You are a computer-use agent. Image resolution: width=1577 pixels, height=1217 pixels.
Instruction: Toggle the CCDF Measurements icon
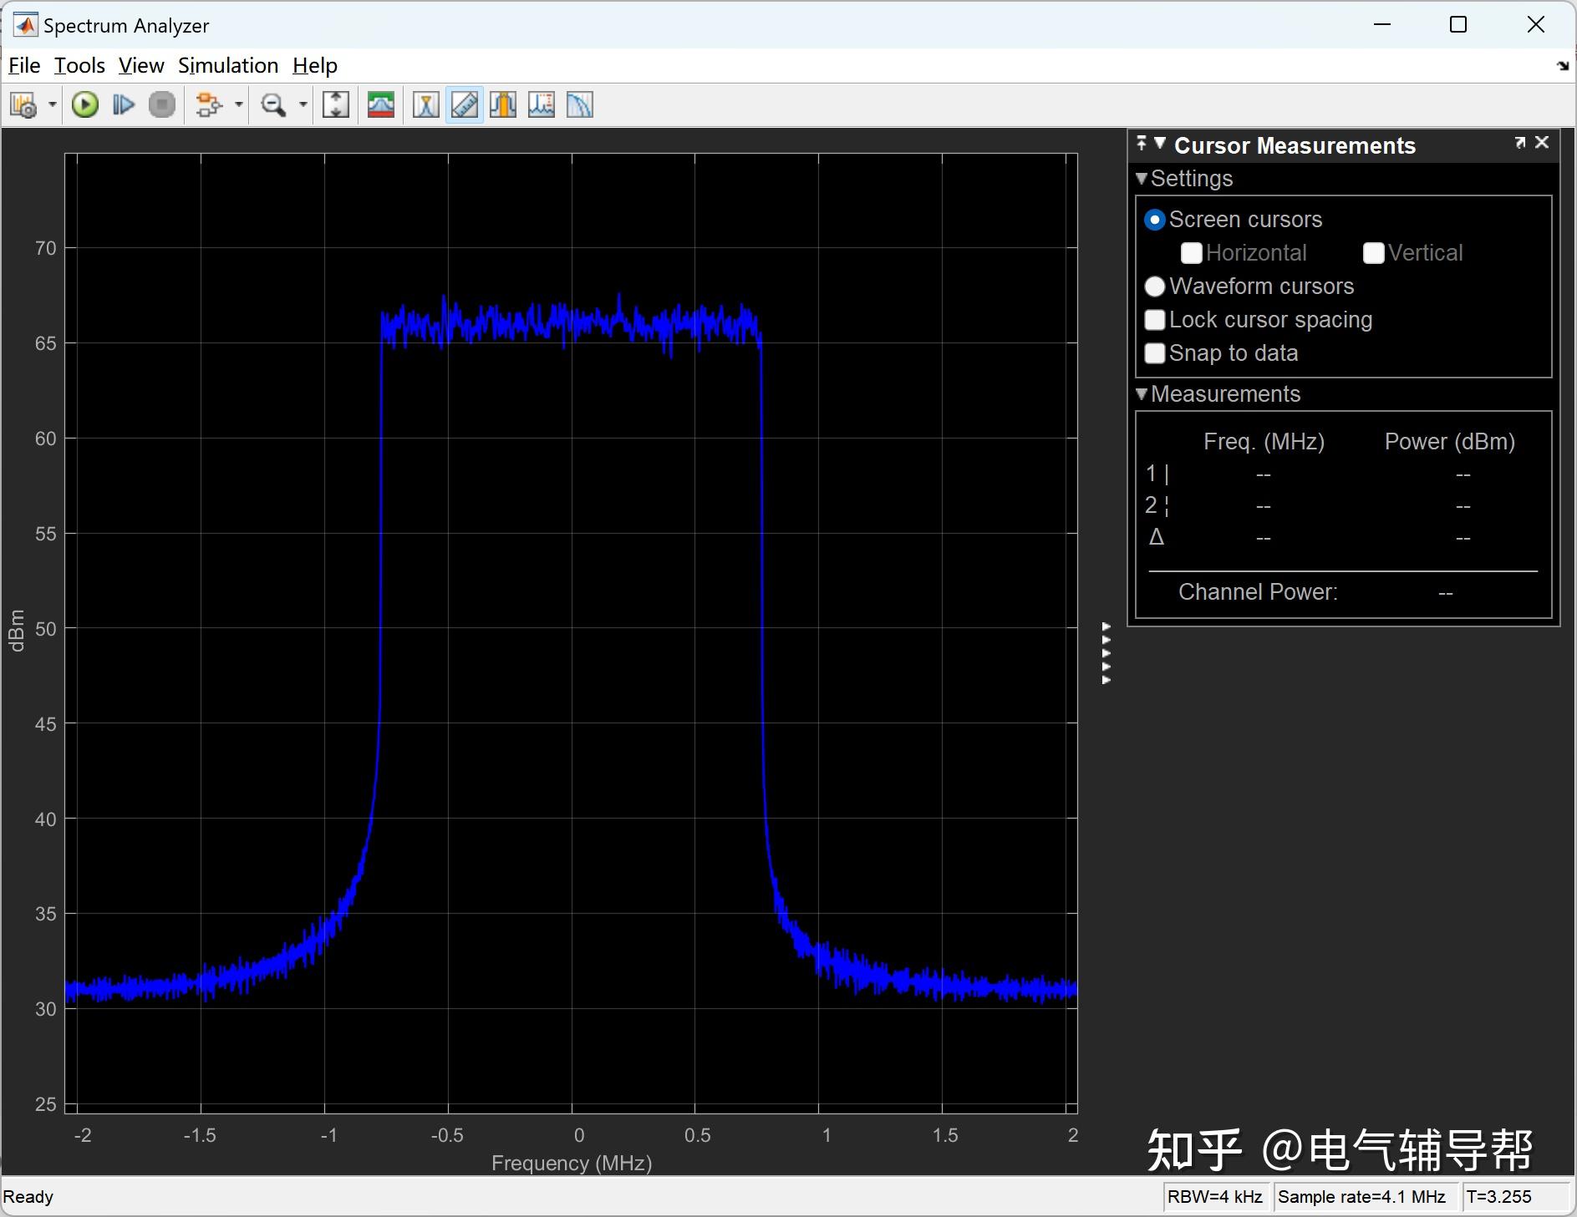click(580, 105)
